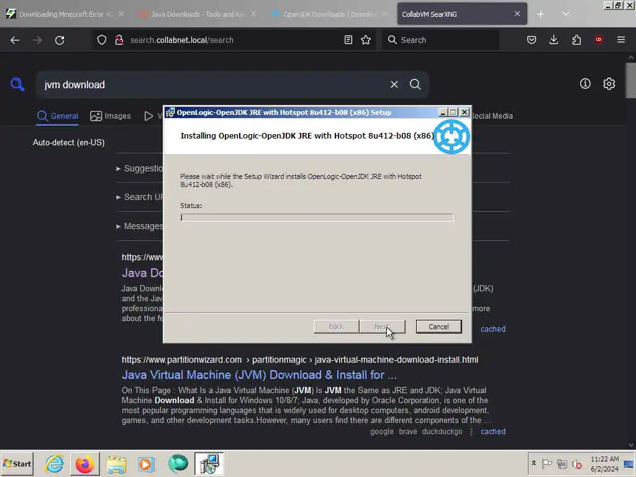This screenshot has height=477, width=636.
Task: Click the Action Center flag icon
Action: 547,463
